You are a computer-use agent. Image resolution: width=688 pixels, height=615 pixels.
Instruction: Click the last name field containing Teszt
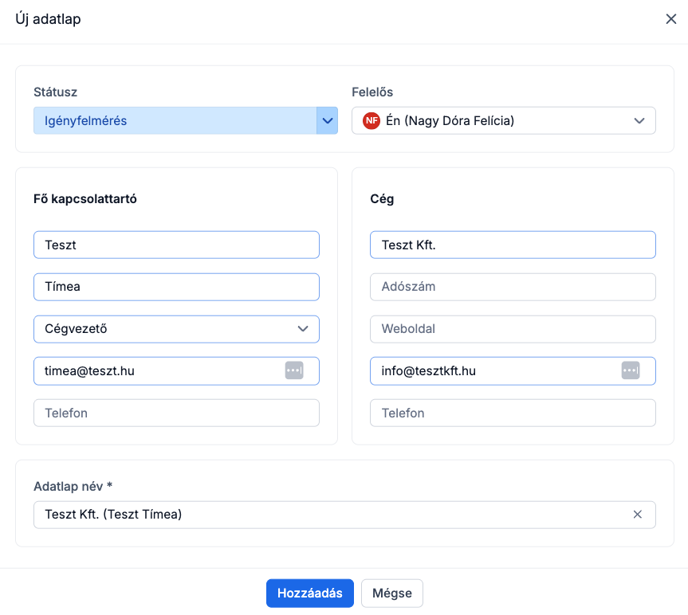tap(176, 245)
